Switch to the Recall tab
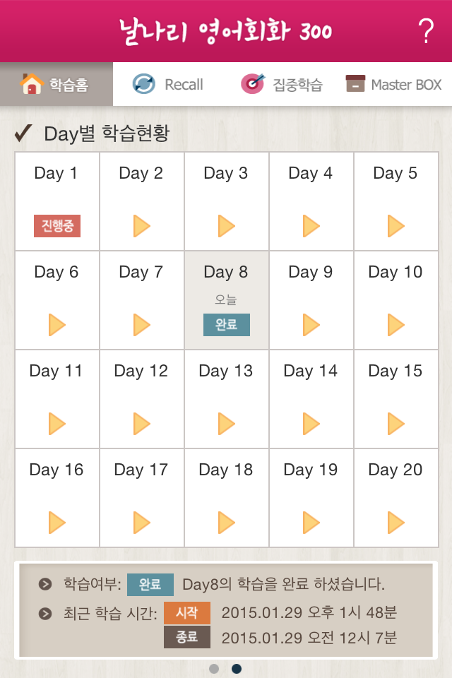 point(168,85)
